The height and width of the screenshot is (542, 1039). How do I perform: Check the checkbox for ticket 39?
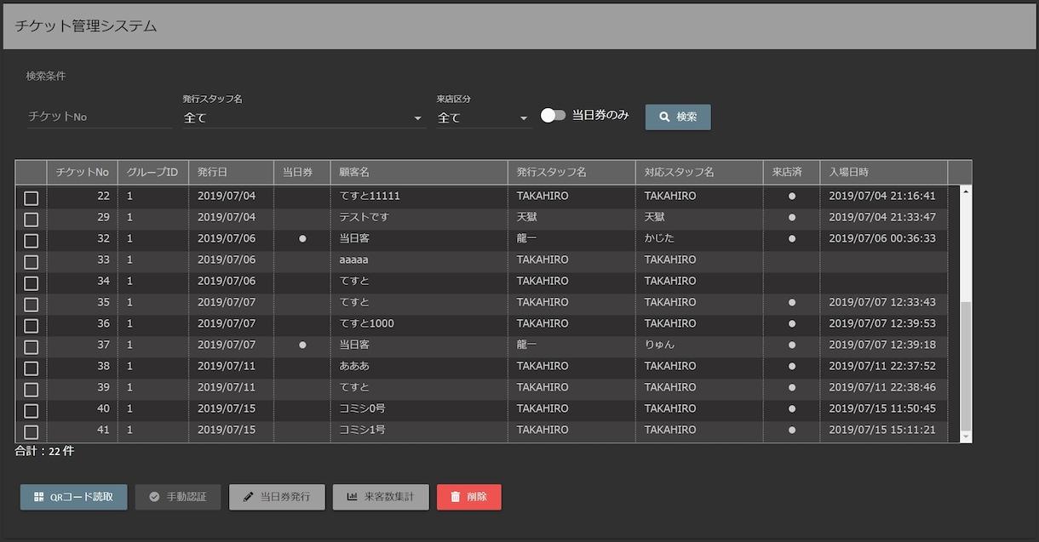pyautogui.click(x=31, y=390)
